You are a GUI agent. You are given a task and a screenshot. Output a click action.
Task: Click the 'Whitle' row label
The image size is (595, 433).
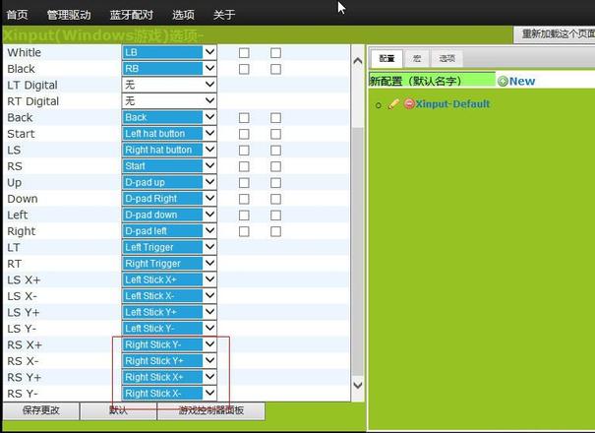24,52
